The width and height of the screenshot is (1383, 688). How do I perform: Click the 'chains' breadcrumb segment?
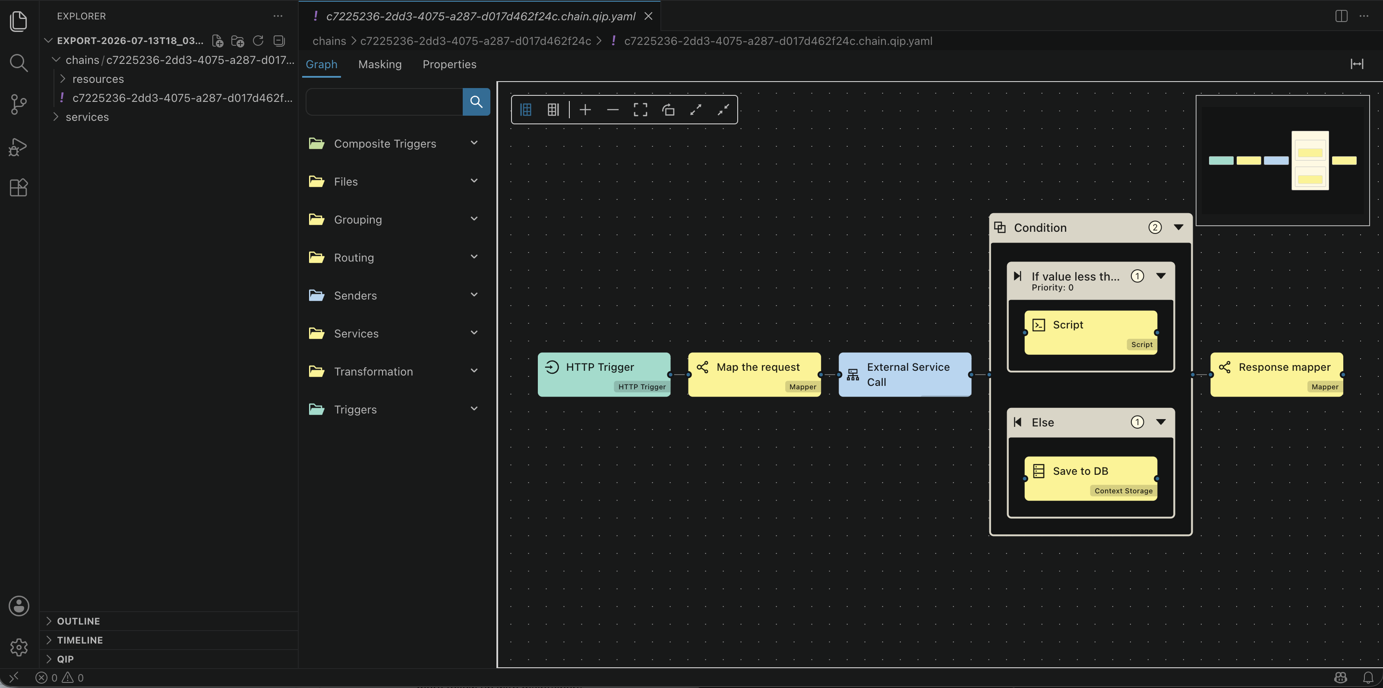329,41
